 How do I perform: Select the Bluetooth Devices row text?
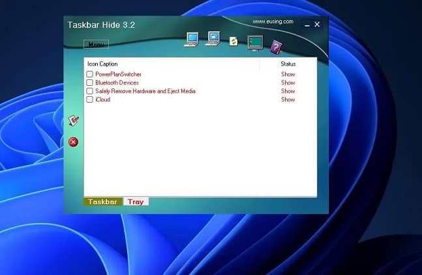click(x=117, y=83)
